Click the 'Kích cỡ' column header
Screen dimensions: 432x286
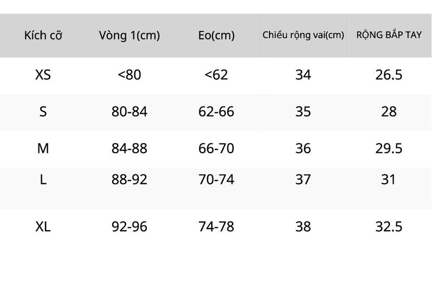[x=43, y=35]
